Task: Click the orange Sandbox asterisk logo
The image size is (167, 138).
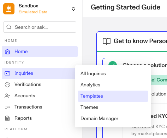Action: 9,9
